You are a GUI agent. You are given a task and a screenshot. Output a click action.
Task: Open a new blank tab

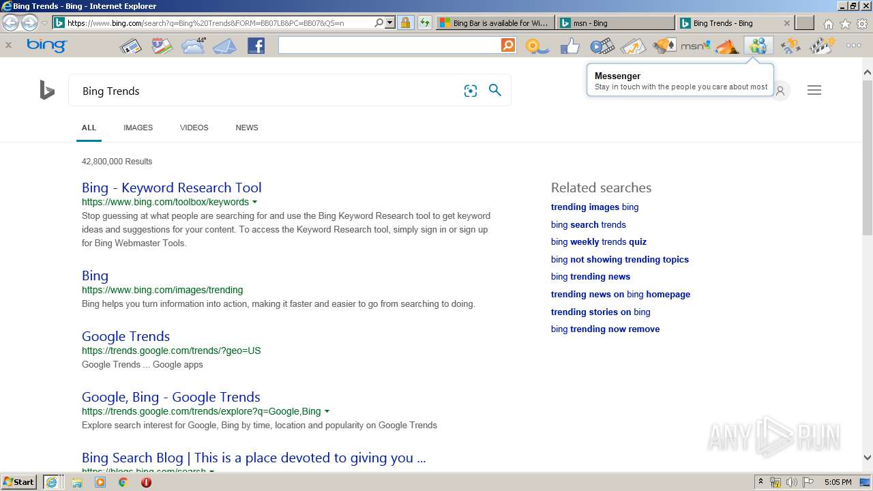tap(805, 23)
